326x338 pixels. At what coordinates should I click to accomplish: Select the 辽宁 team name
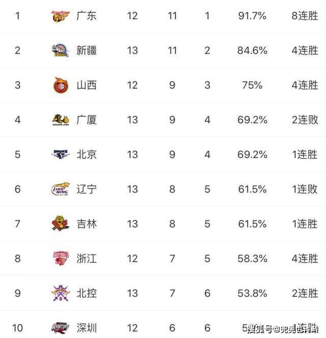(x=87, y=189)
